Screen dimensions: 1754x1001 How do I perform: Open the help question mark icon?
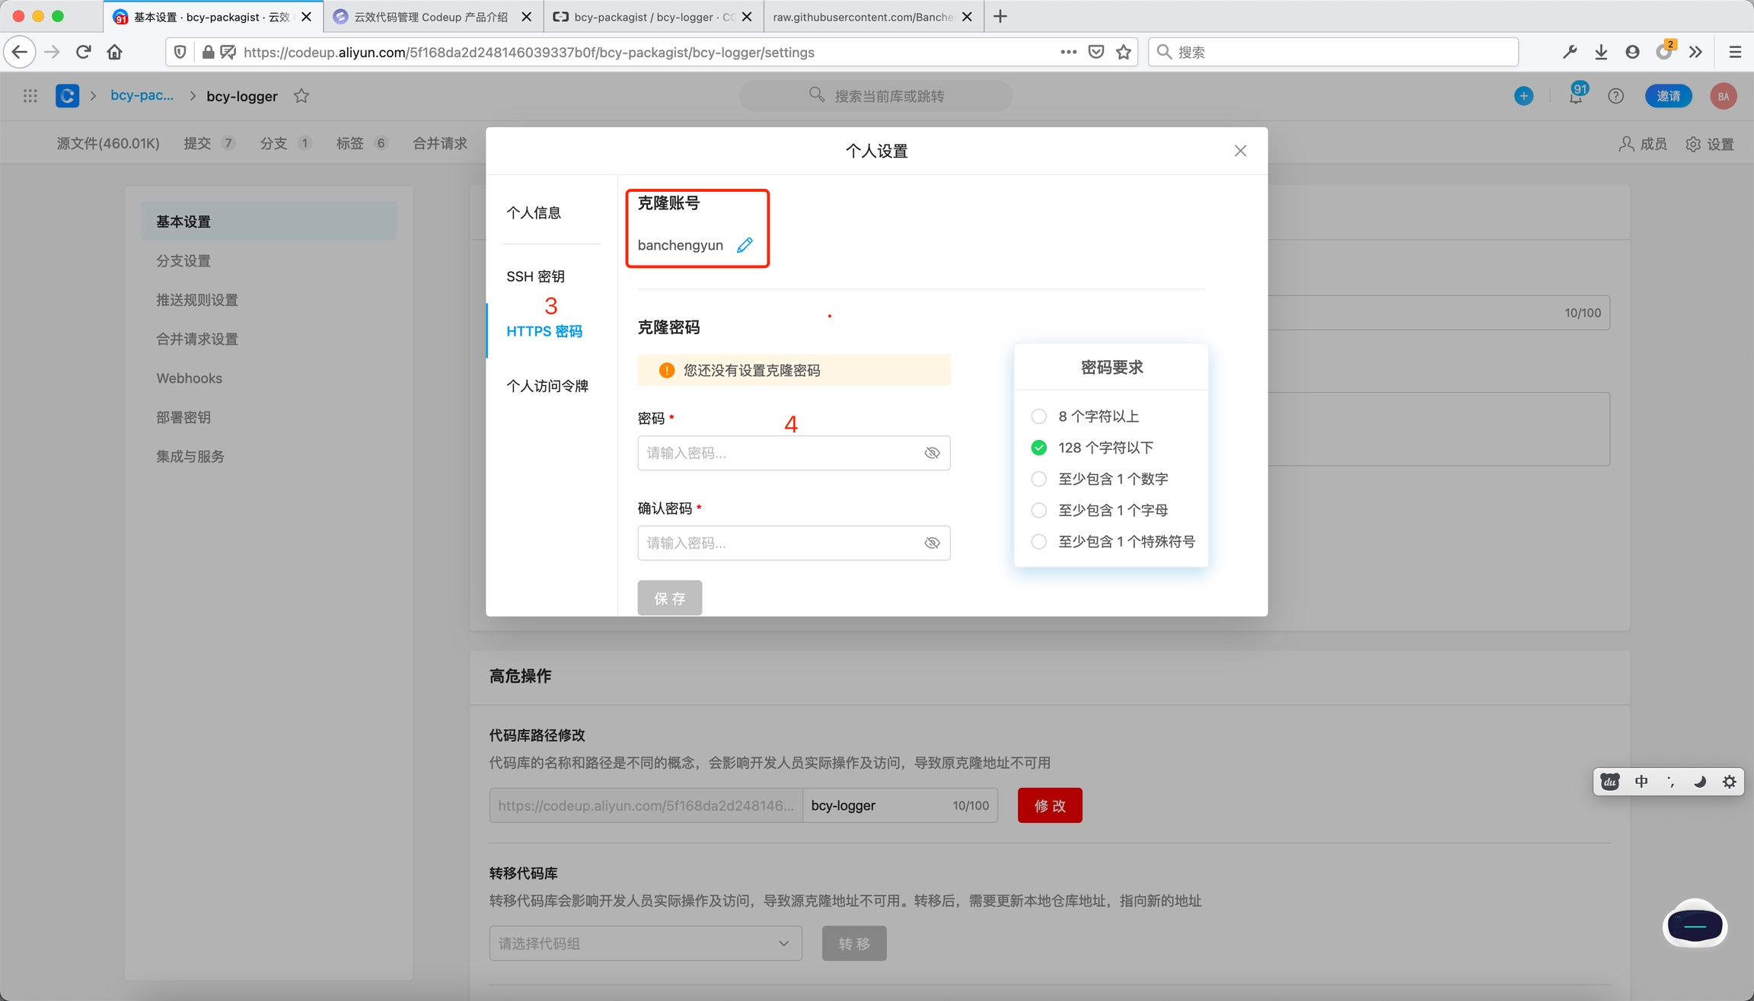coord(1615,96)
